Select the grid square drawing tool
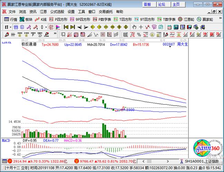The height and width of the screenshot is (172, 224). click(x=103, y=34)
